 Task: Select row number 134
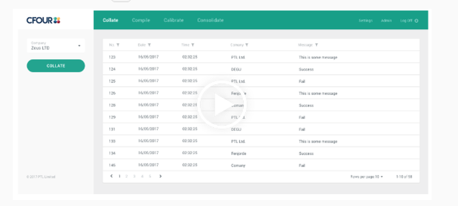(261, 153)
